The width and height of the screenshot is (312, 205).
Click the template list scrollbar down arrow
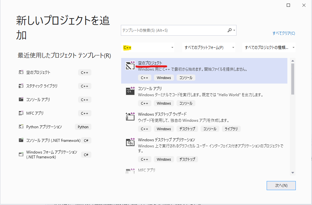tap(293, 173)
